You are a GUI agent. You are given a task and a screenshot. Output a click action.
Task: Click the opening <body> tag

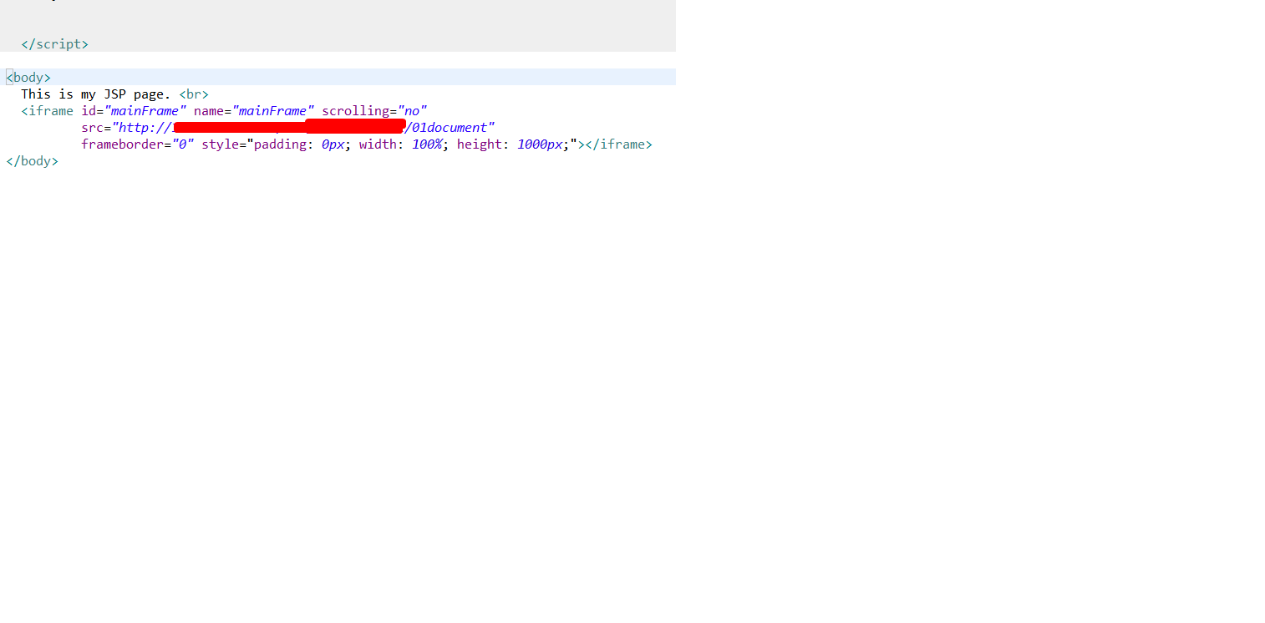pos(28,78)
